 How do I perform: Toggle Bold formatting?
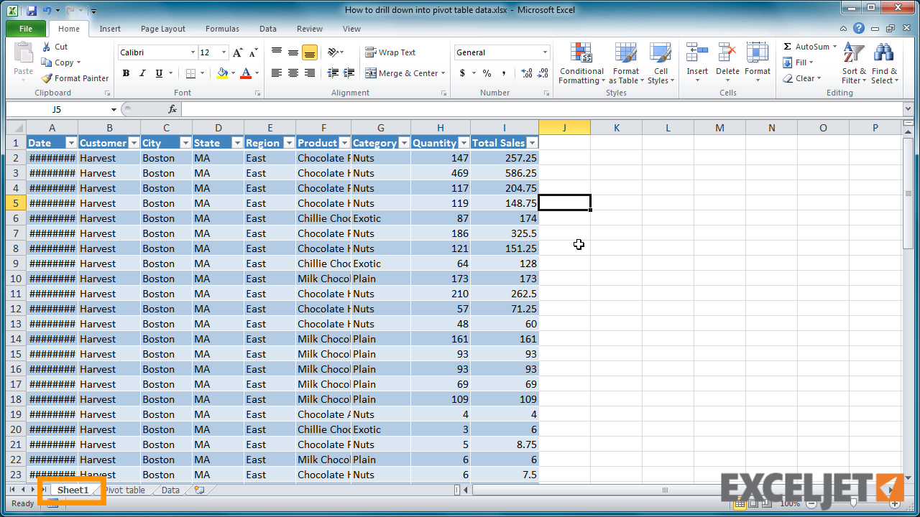pyautogui.click(x=126, y=73)
